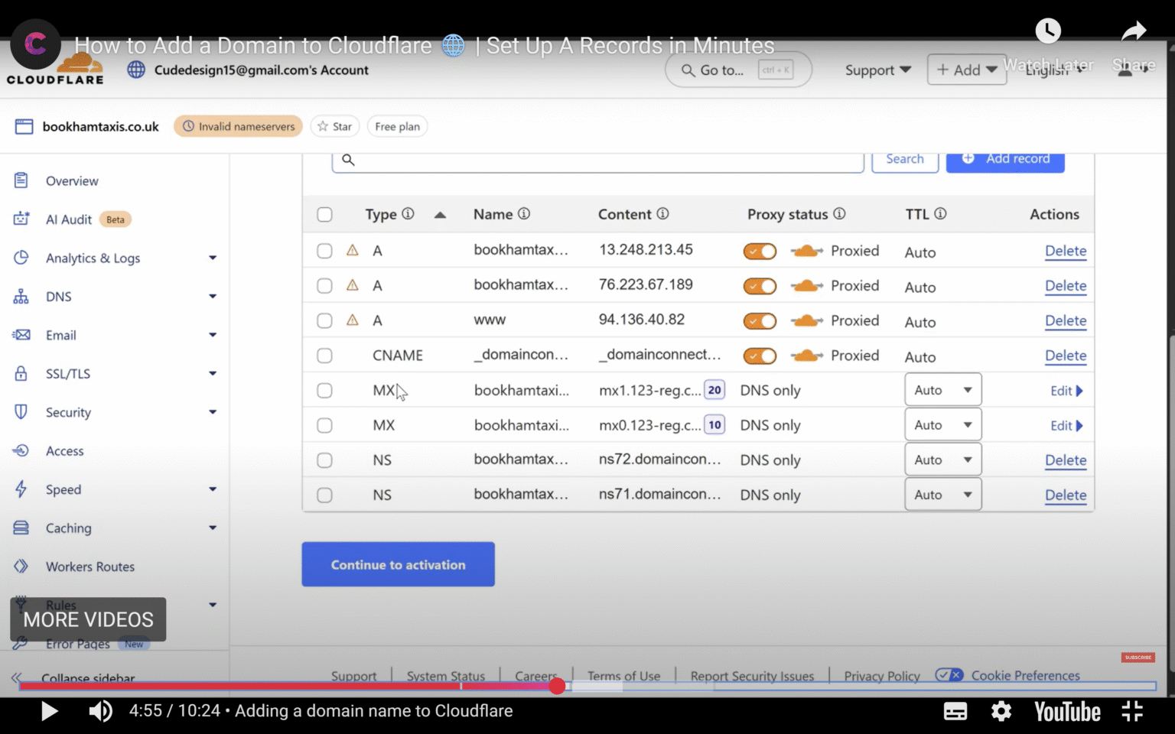Select the Speed lightning icon
1175x734 pixels.
point(21,489)
